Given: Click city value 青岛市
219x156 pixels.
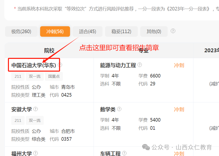Looking at the screenshot, I should pyautogui.click(x=68, y=87).
